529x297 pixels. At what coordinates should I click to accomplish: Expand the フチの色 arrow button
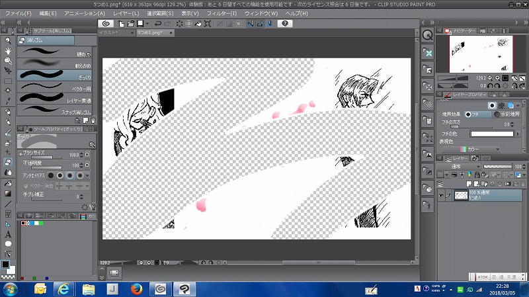518,134
